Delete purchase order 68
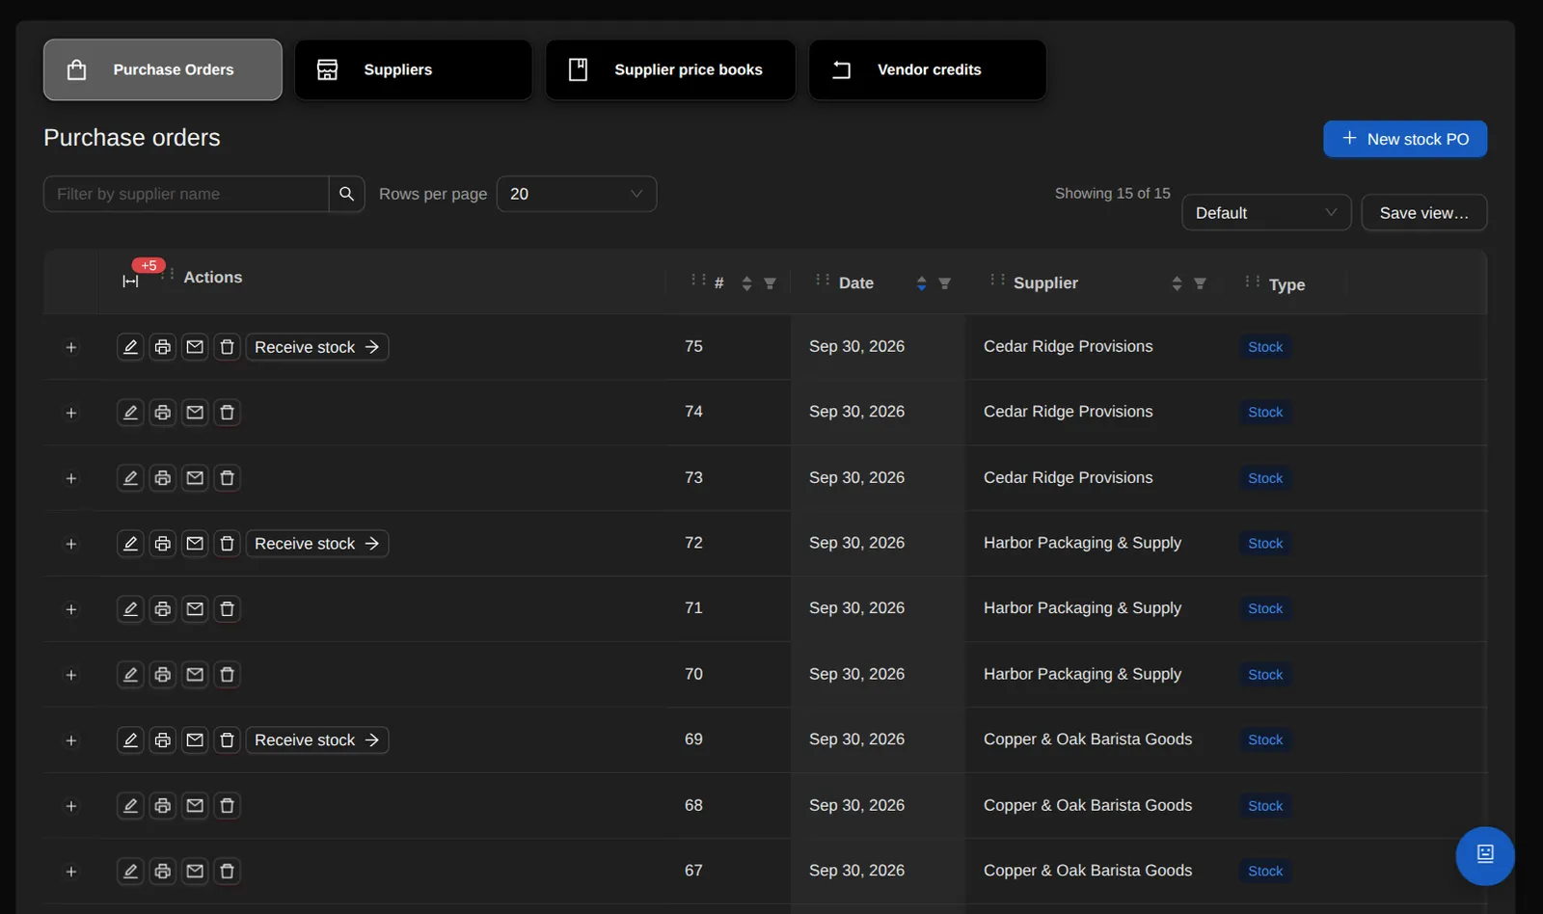 coord(228,806)
